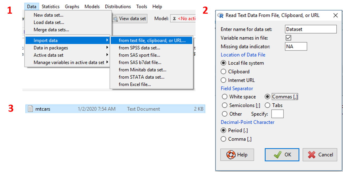Click Cancel with the red X icon
343x172 pixels.
[320, 155]
